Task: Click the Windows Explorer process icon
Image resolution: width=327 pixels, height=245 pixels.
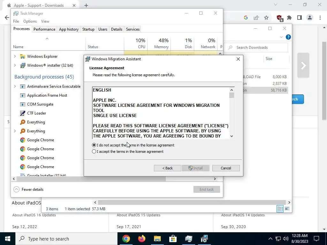Action: pos(23,56)
